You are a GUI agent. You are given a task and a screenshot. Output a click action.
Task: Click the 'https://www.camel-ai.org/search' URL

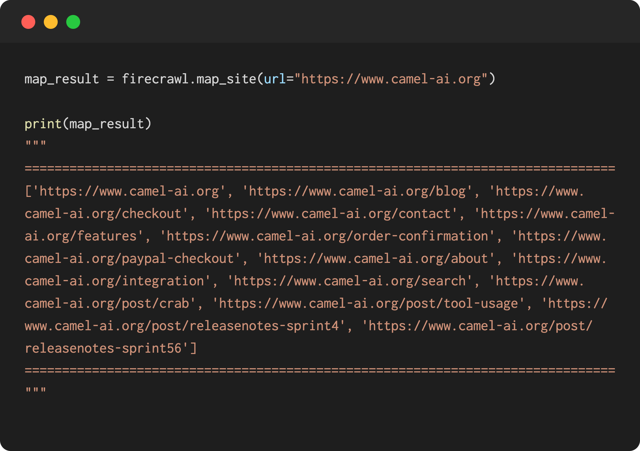(350, 281)
